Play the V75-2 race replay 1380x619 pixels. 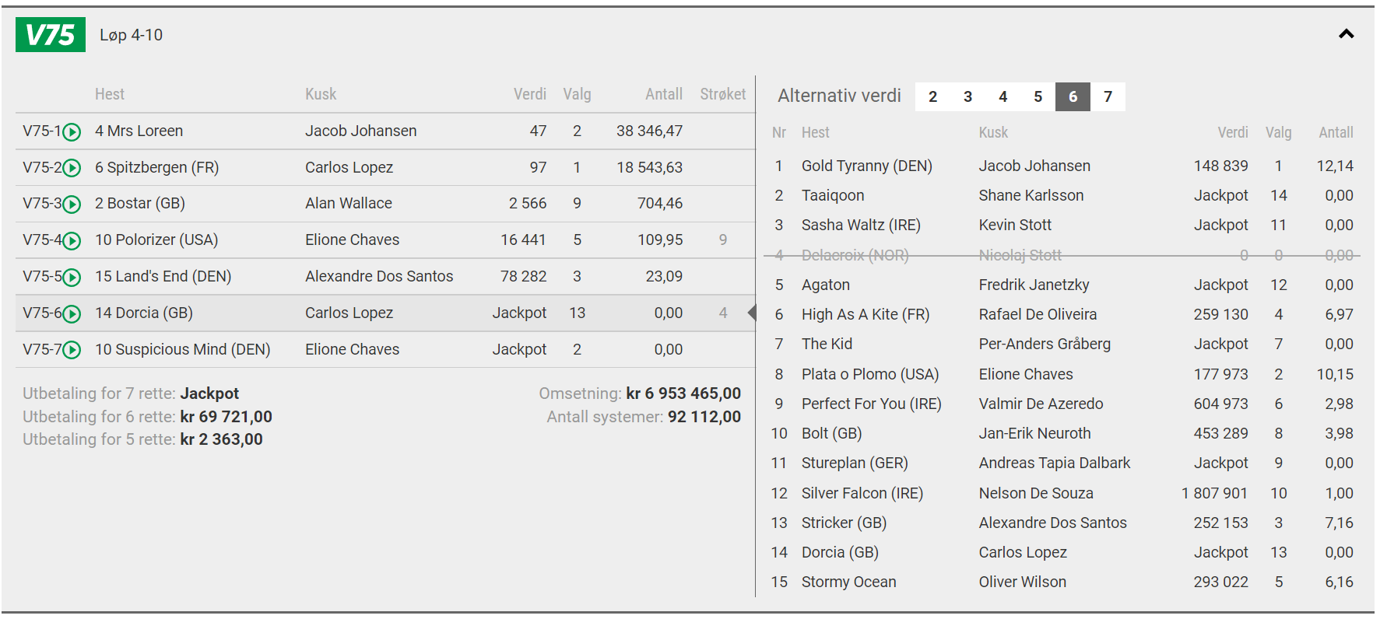pos(72,168)
